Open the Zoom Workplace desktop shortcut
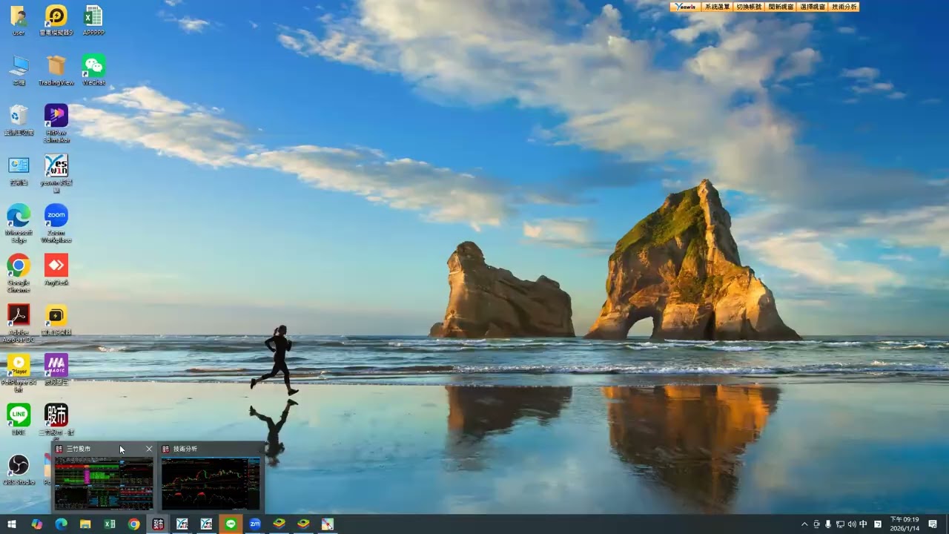This screenshot has width=949, height=534. [x=56, y=222]
